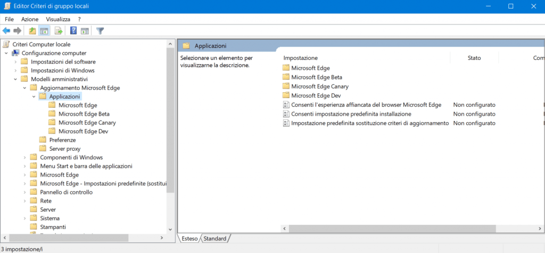This screenshot has width=545, height=253.
Task: Click the policy icon beside Consenti impostazione predefinita installazione
Action: tap(286, 114)
